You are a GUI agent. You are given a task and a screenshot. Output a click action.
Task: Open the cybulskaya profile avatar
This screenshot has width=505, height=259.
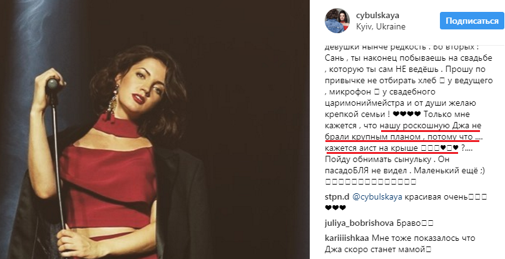tap(337, 21)
